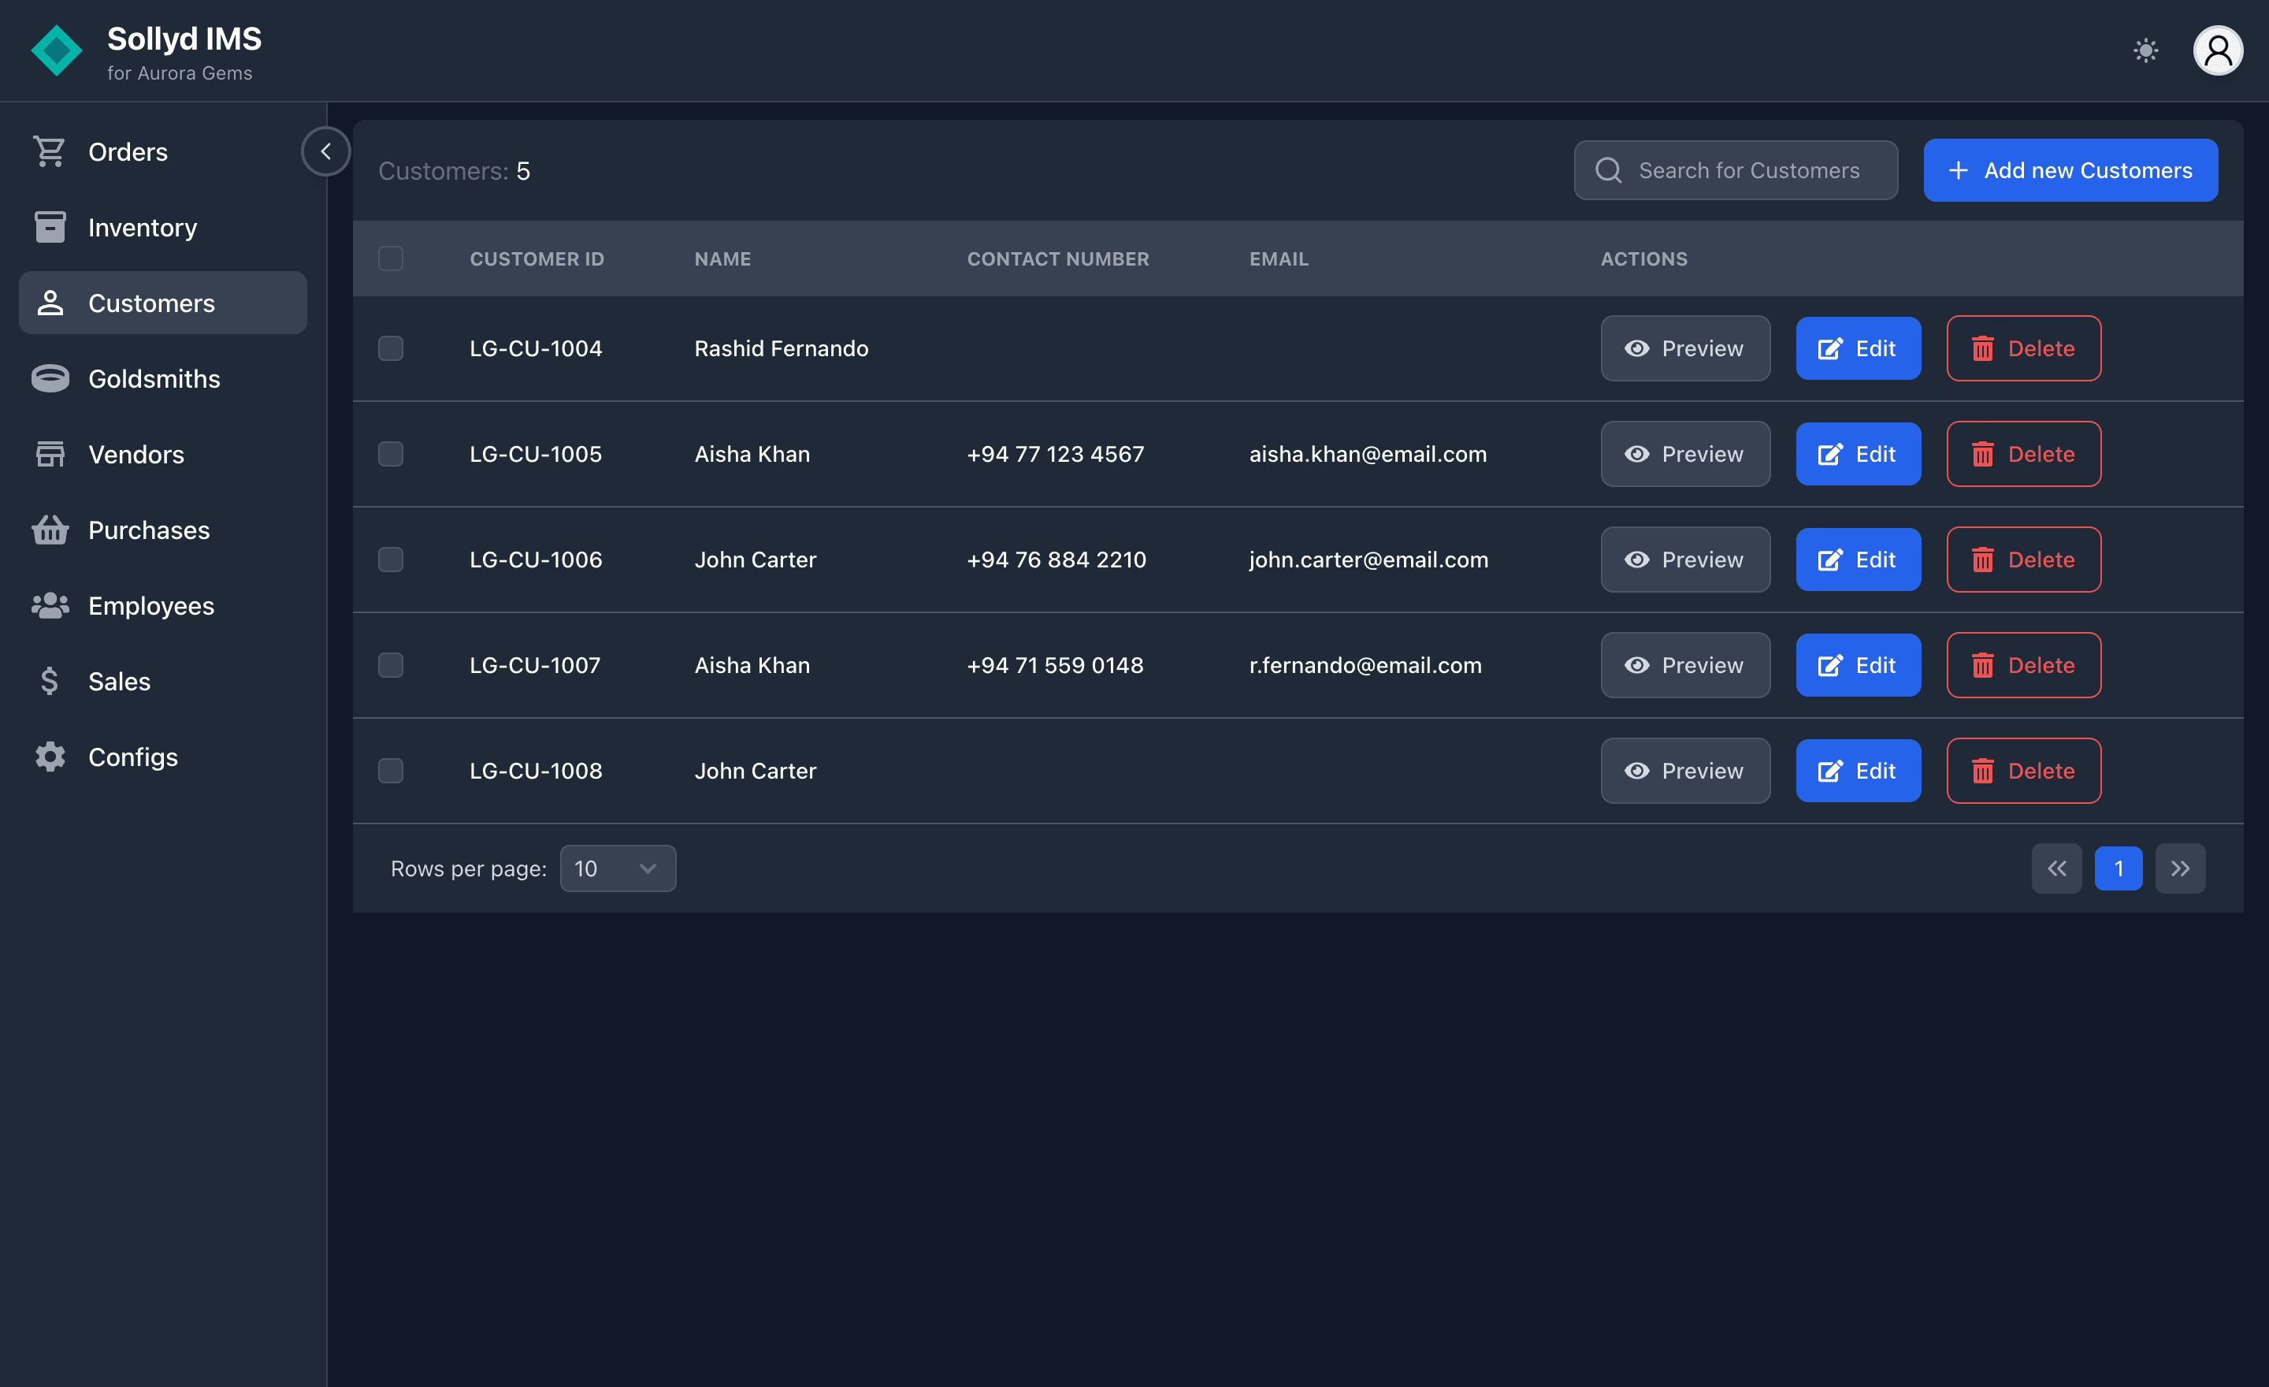The image size is (2269, 1387).
Task: Go to the last page arrows
Action: (2180, 868)
